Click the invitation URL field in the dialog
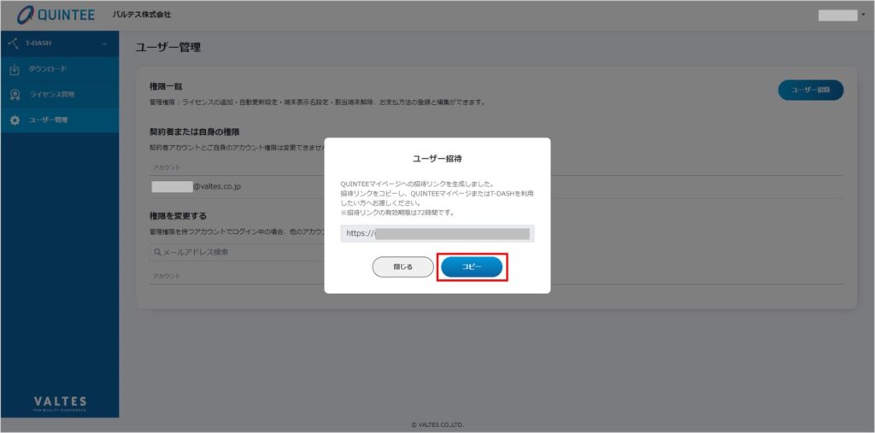This screenshot has width=875, height=433. pos(437,233)
